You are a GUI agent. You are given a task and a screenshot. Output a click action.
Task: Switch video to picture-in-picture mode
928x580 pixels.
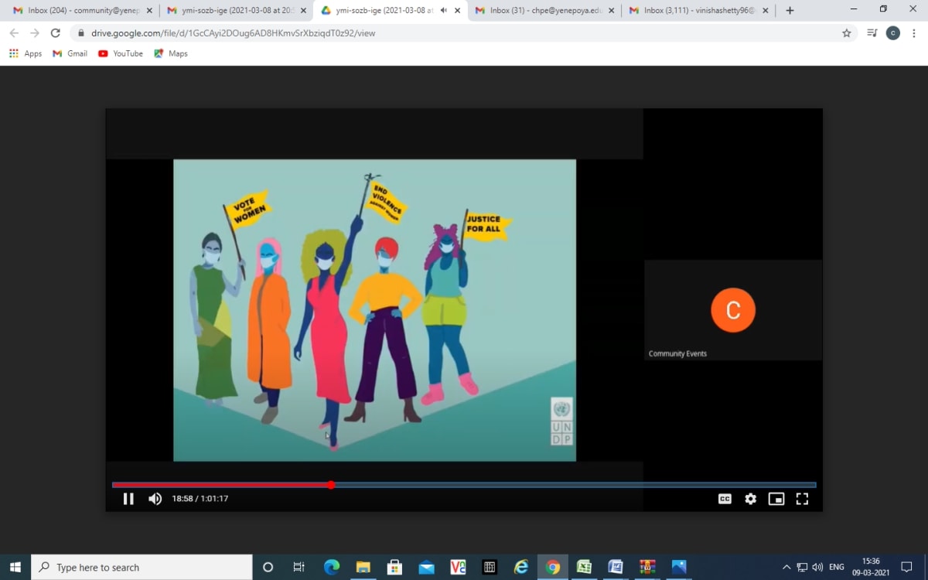point(776,499)
